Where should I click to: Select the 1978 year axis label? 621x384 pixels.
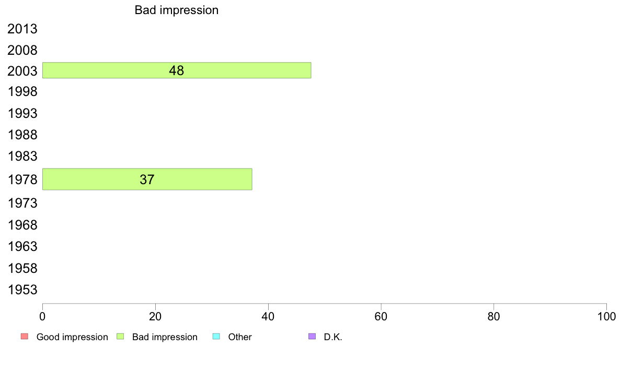pyautogui.click(x=22, y=181)
